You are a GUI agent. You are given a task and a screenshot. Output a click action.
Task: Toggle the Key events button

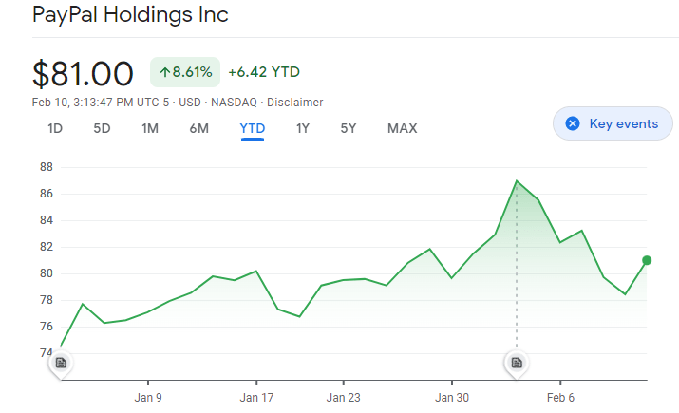point(612,123)
